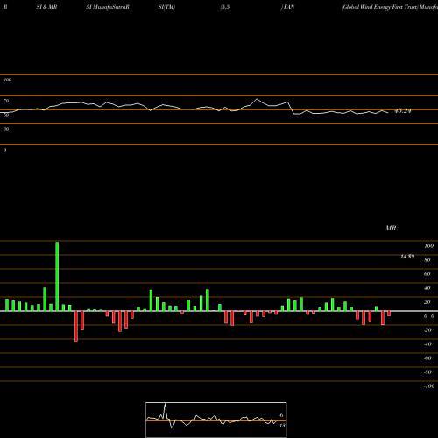This screenshot has height=438, width=438.
Task: Click the '-6' value in mini chart
Action: 281,415
